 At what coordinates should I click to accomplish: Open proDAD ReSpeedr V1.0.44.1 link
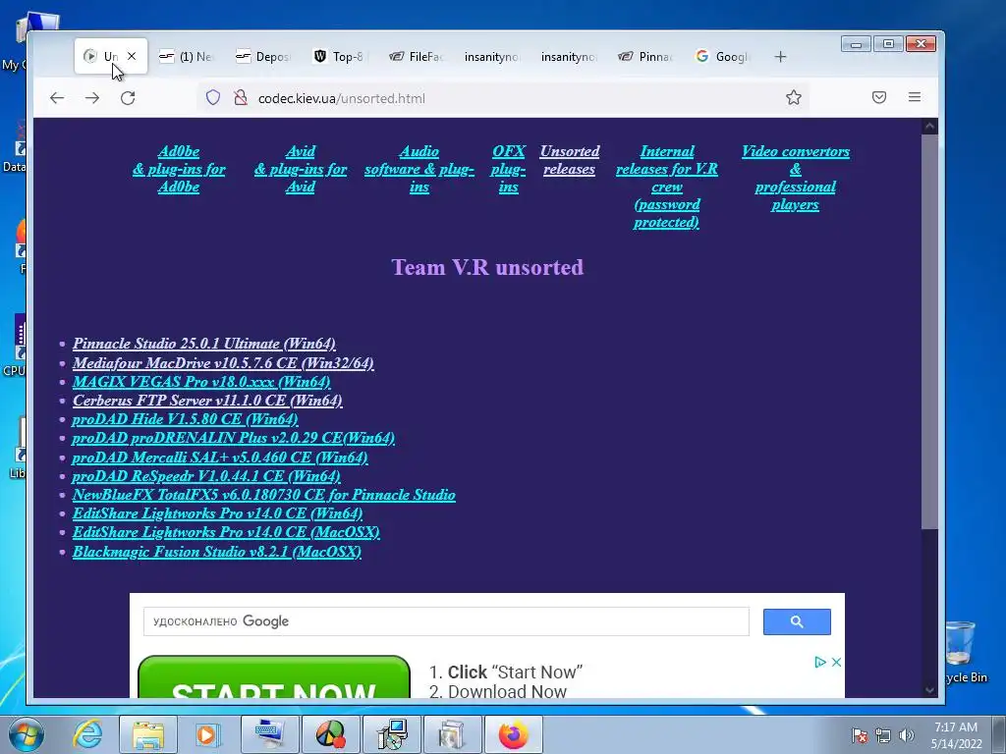[x=206, y=476]
